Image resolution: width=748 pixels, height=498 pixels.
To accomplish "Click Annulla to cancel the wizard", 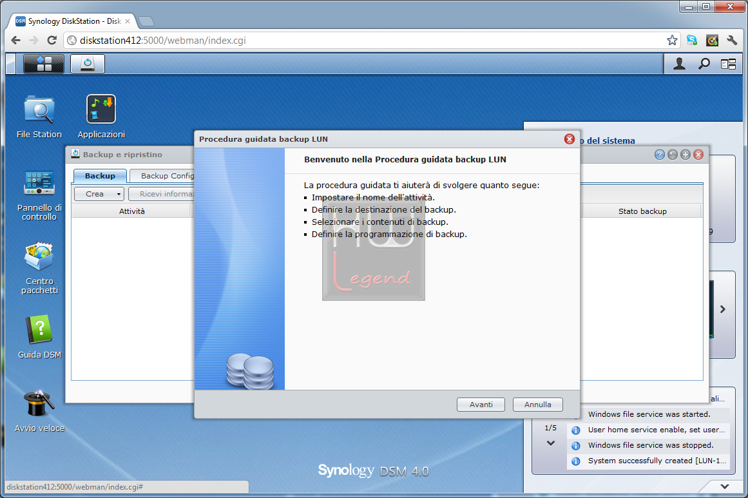I will (537, 405).
